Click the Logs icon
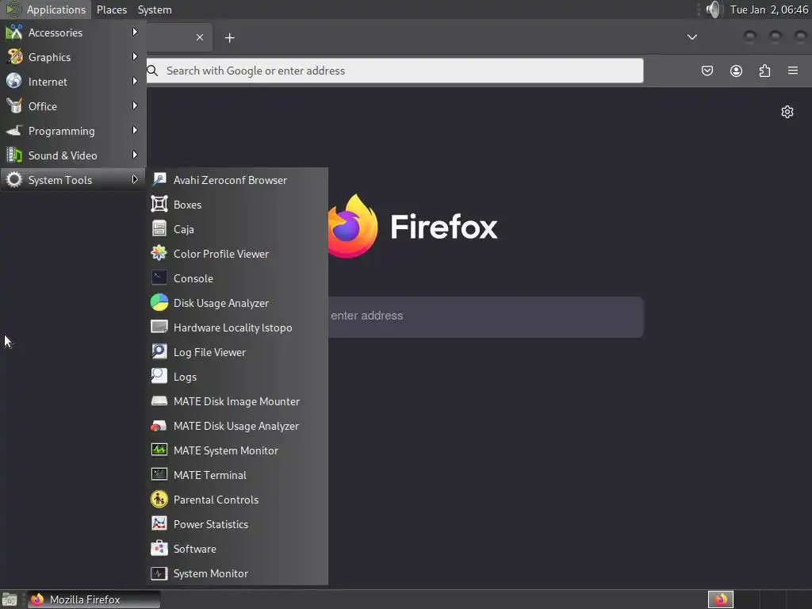 point(159,376)
